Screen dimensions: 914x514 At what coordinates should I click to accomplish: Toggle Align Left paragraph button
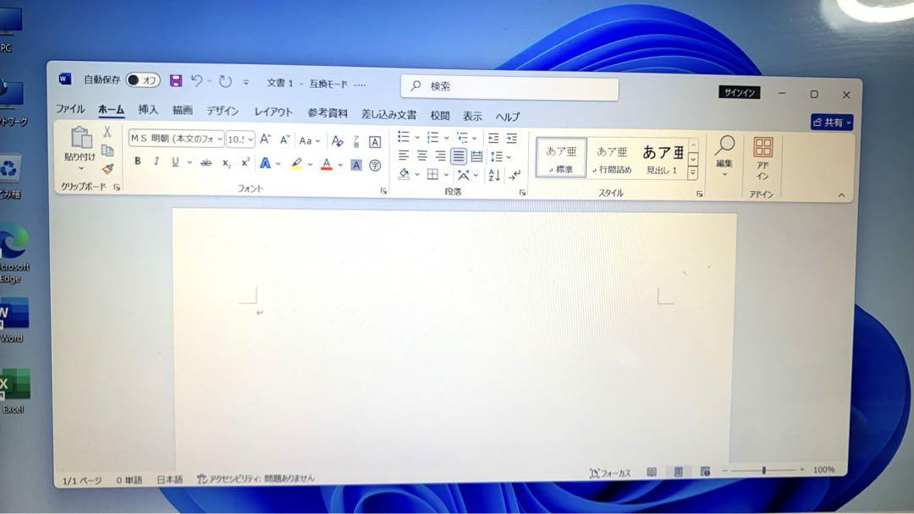(x=404, y=156)
